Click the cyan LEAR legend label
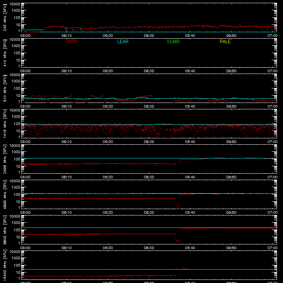Image resolution: width=283 pixels, height=283 pixels. click(123, 41)
